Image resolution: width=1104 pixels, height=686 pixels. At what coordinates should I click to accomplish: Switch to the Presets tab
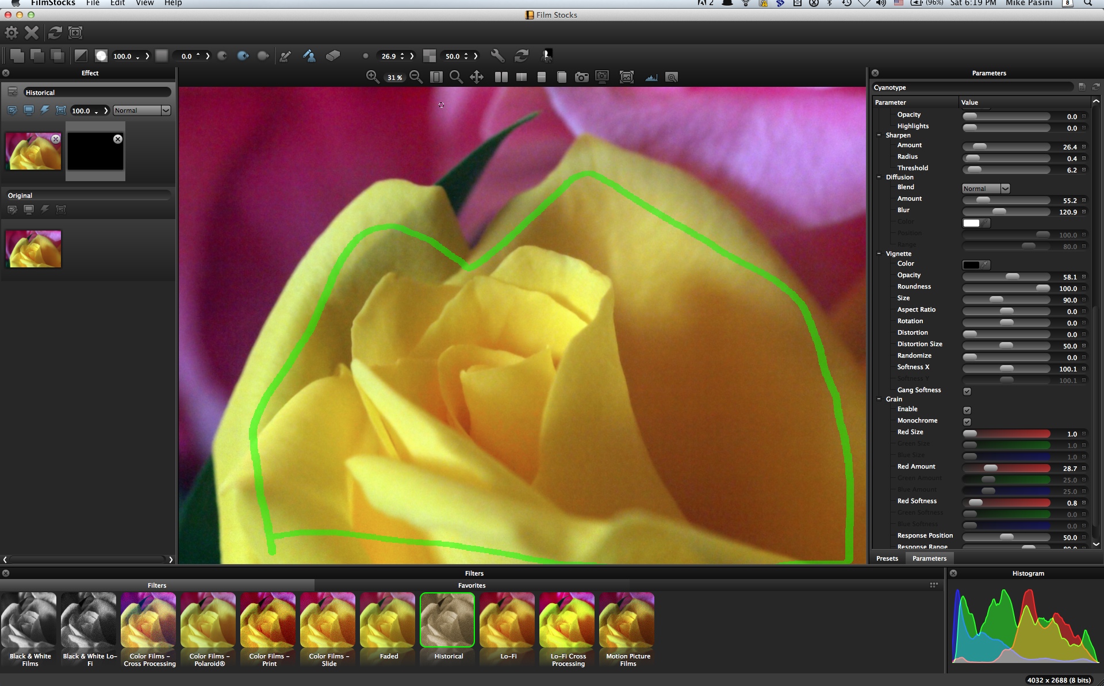887,558
